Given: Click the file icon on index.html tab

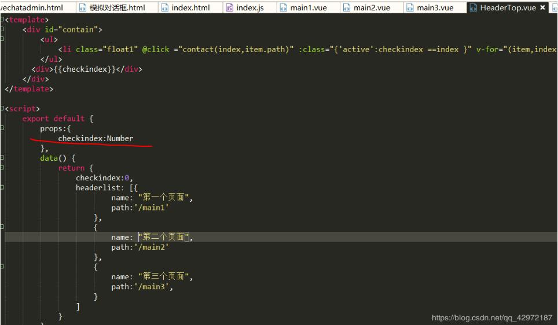Looking at the screenshot, I should pyautogui.click(x=165, y=8).
